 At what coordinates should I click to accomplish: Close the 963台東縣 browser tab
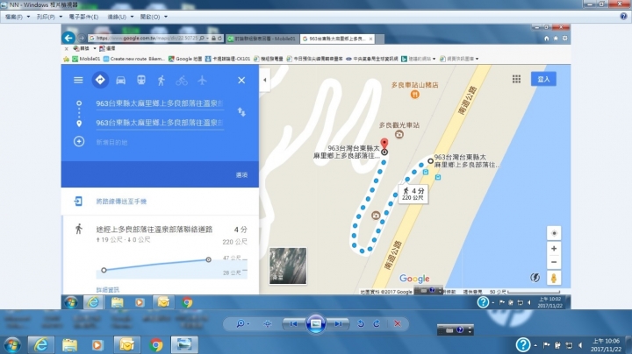coord(370,39)
